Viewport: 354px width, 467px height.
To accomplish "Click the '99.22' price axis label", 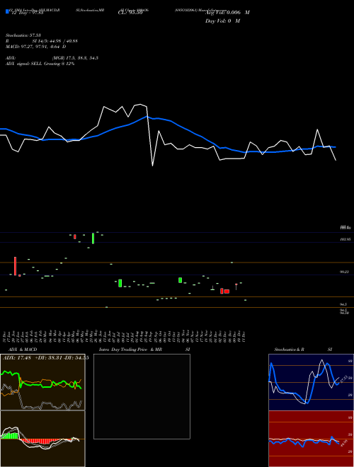I will [345, 272].
